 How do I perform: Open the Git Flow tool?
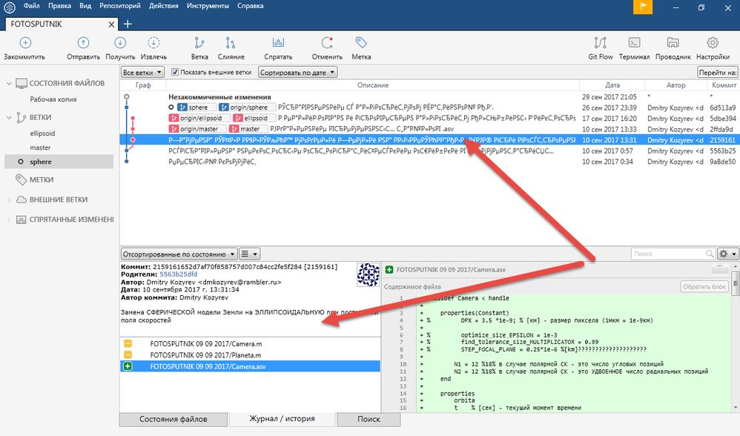tap(601, 43)
